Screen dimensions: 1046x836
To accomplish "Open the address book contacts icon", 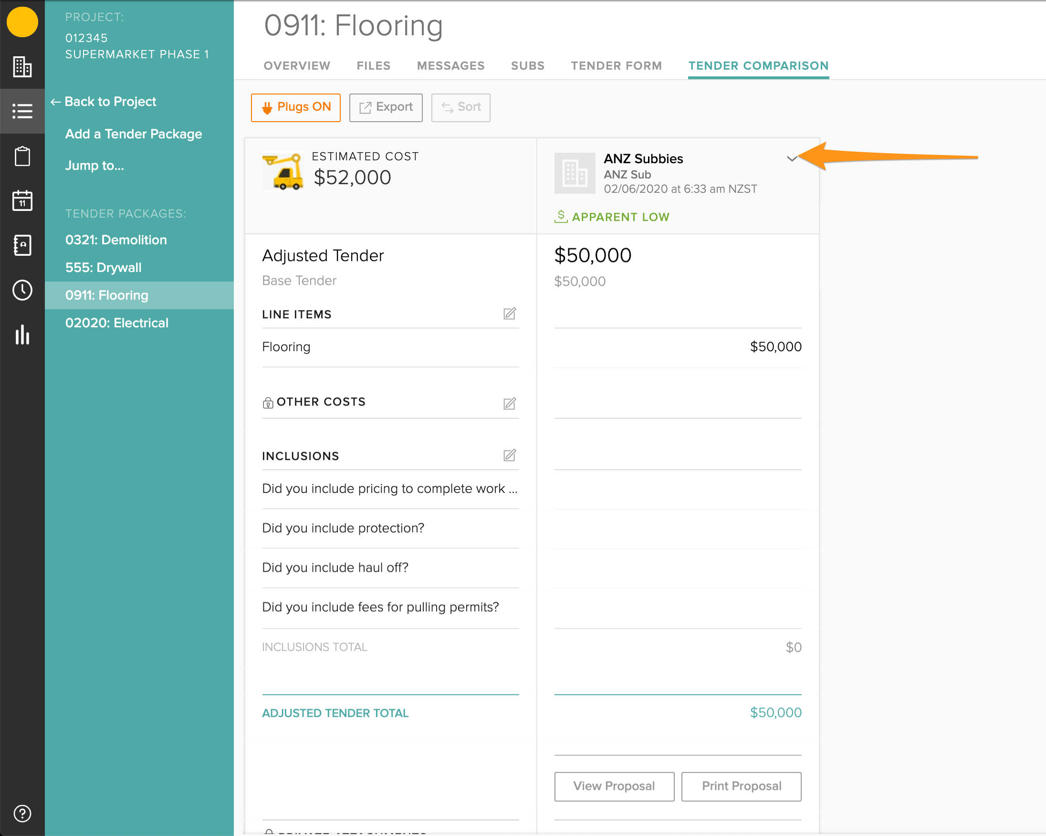I will pyautogui.click(x=22, y=245).
